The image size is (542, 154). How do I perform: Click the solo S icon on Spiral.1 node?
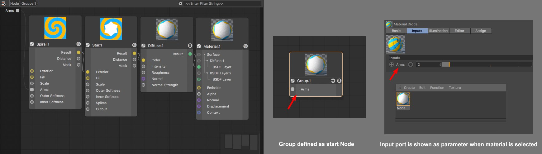[78, 44]
